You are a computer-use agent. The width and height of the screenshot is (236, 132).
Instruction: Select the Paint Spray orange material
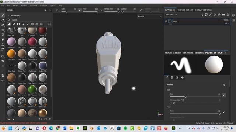point(11,54)
